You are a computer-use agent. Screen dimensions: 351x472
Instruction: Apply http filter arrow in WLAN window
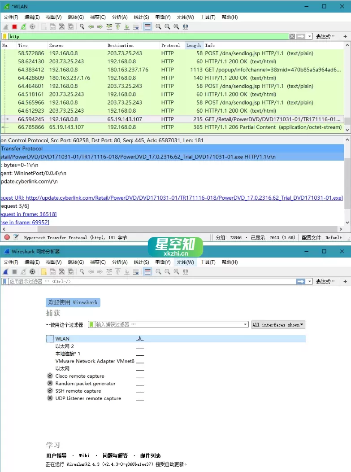tap(301, 36)
